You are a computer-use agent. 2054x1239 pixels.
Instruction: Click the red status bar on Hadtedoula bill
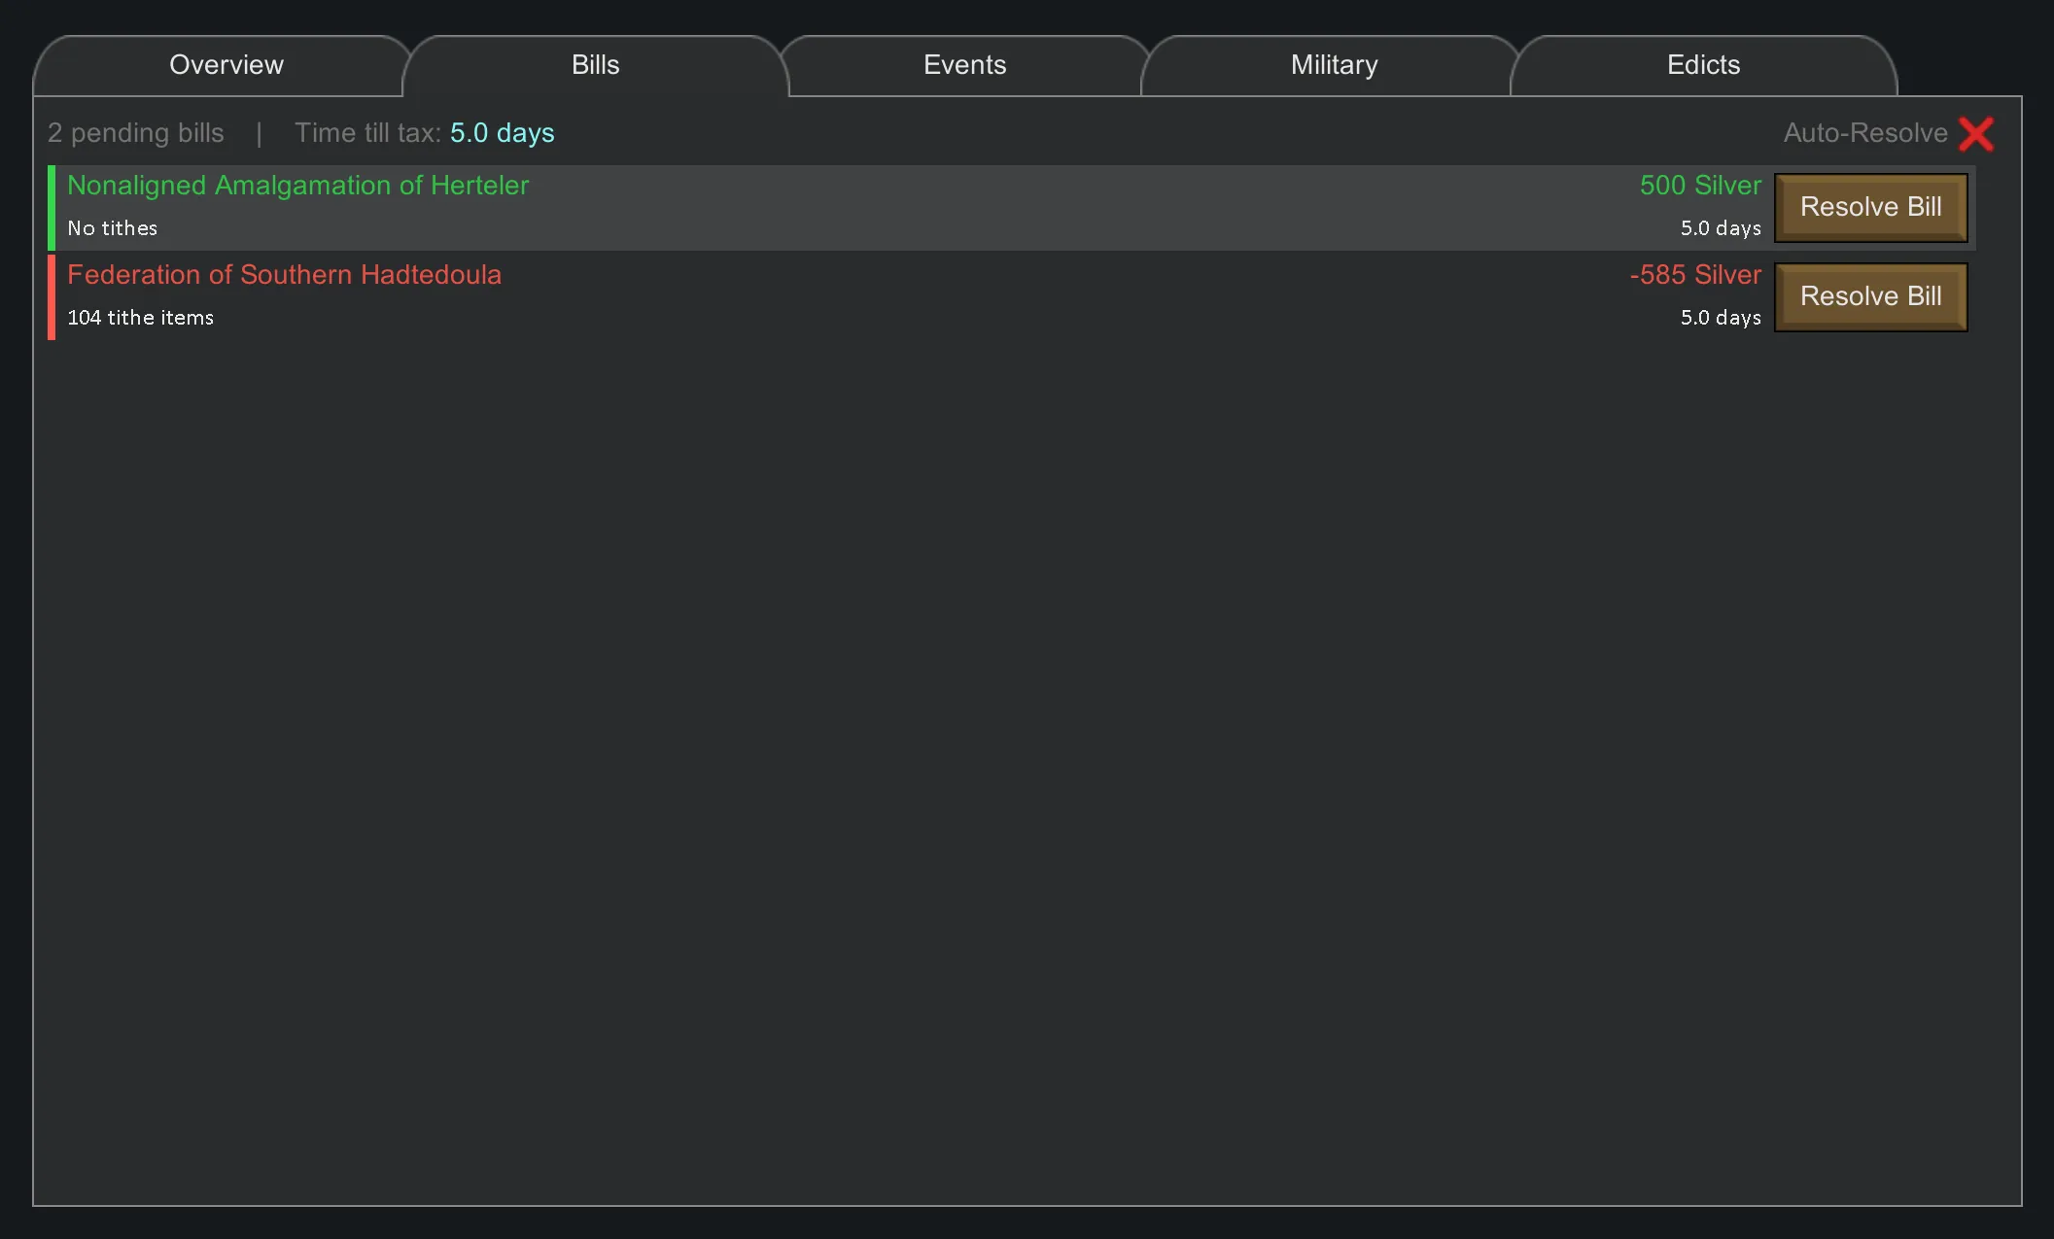[52, 296]
